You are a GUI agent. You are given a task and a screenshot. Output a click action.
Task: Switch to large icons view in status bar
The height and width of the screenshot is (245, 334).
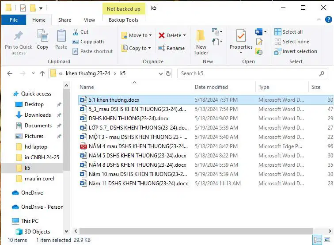pyautogui.click(x=327, y=240)
